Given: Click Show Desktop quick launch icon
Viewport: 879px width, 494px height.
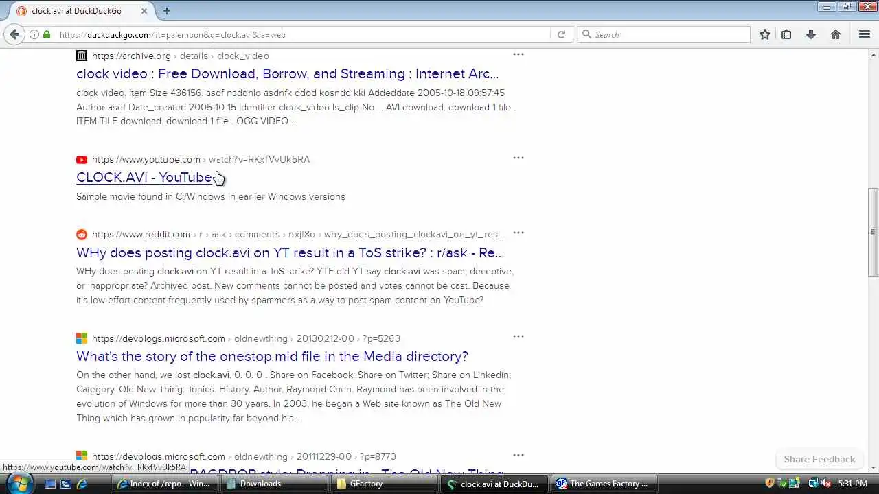Looking at the screenshot, I should [x=50, y=484].
